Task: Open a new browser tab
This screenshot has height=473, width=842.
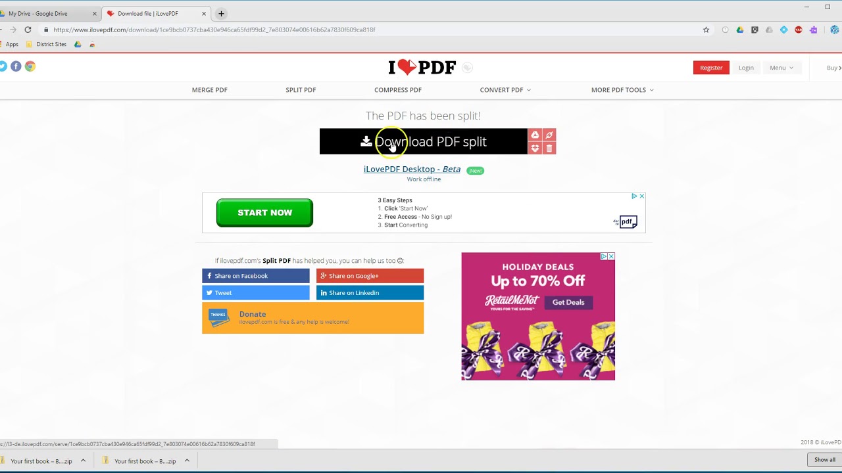Action: [221, 13]
